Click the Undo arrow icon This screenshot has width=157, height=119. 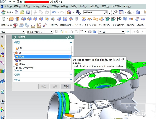click(x=54, y=12)
